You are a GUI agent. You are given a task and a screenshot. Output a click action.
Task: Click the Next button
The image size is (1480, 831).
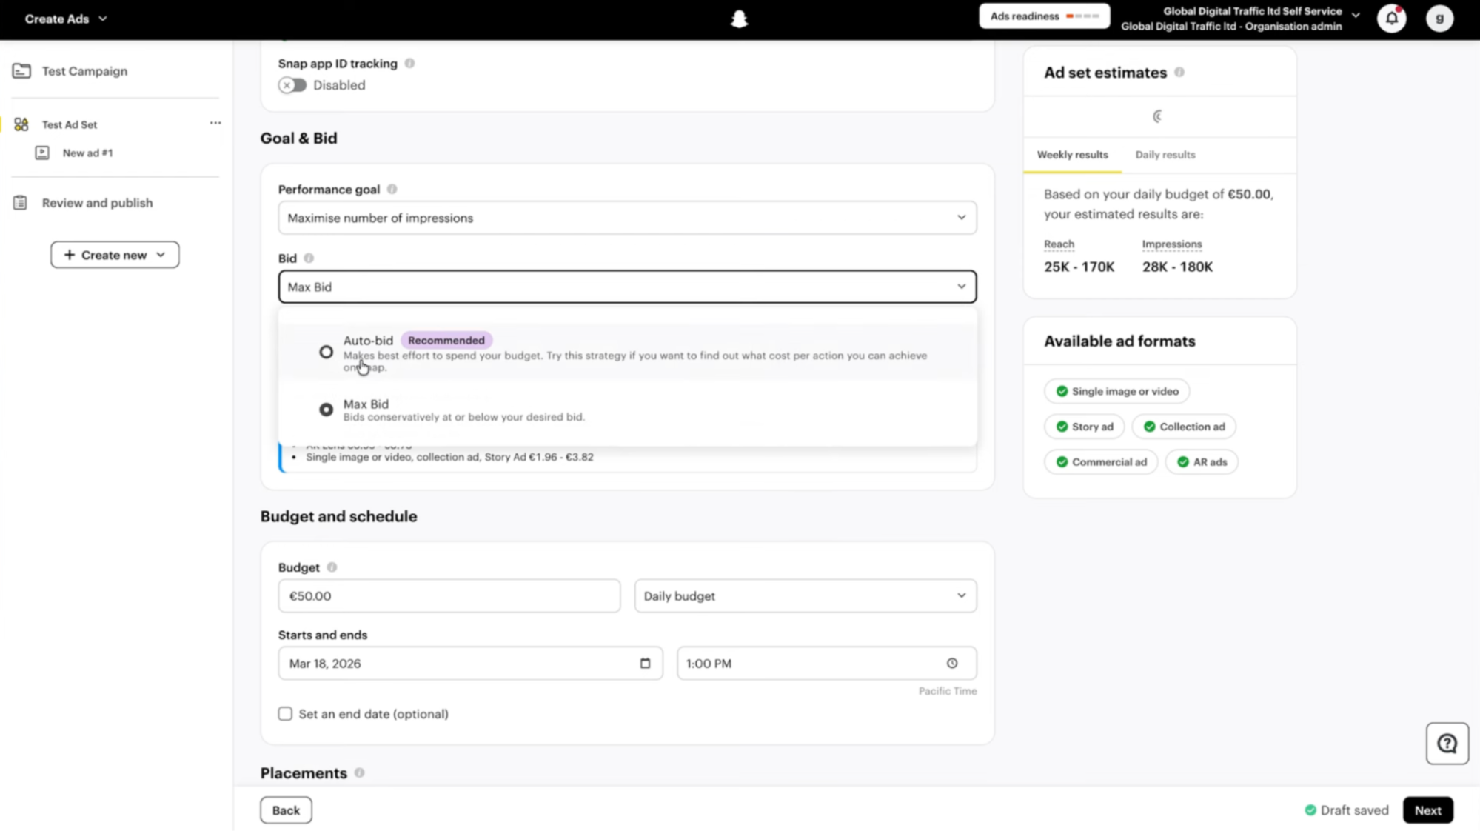point(1427,810)
